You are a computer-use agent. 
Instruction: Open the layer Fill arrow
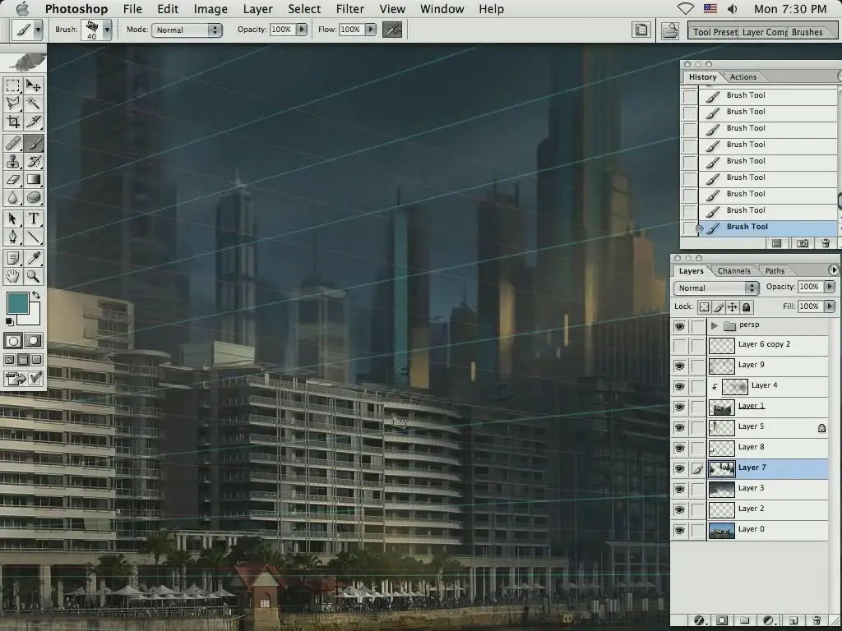[x=830, y=306]
